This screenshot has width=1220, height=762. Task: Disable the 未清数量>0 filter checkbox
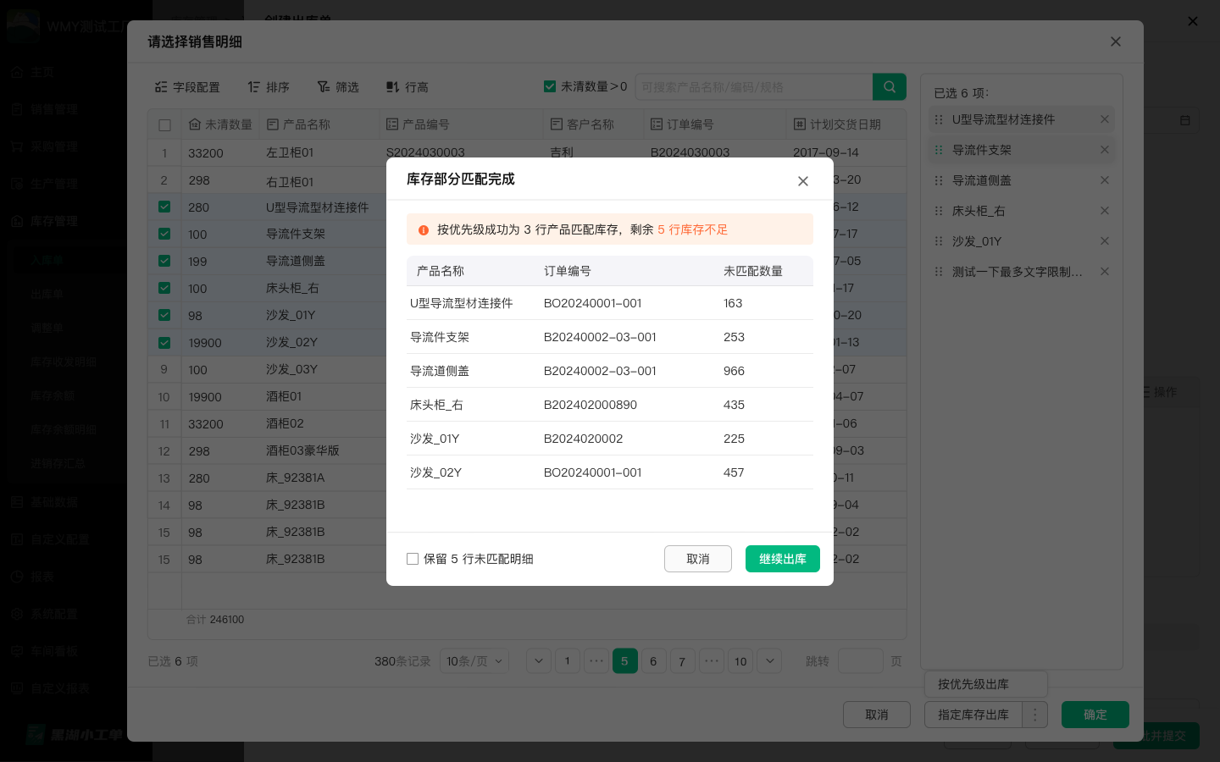[x=550, y=86]
